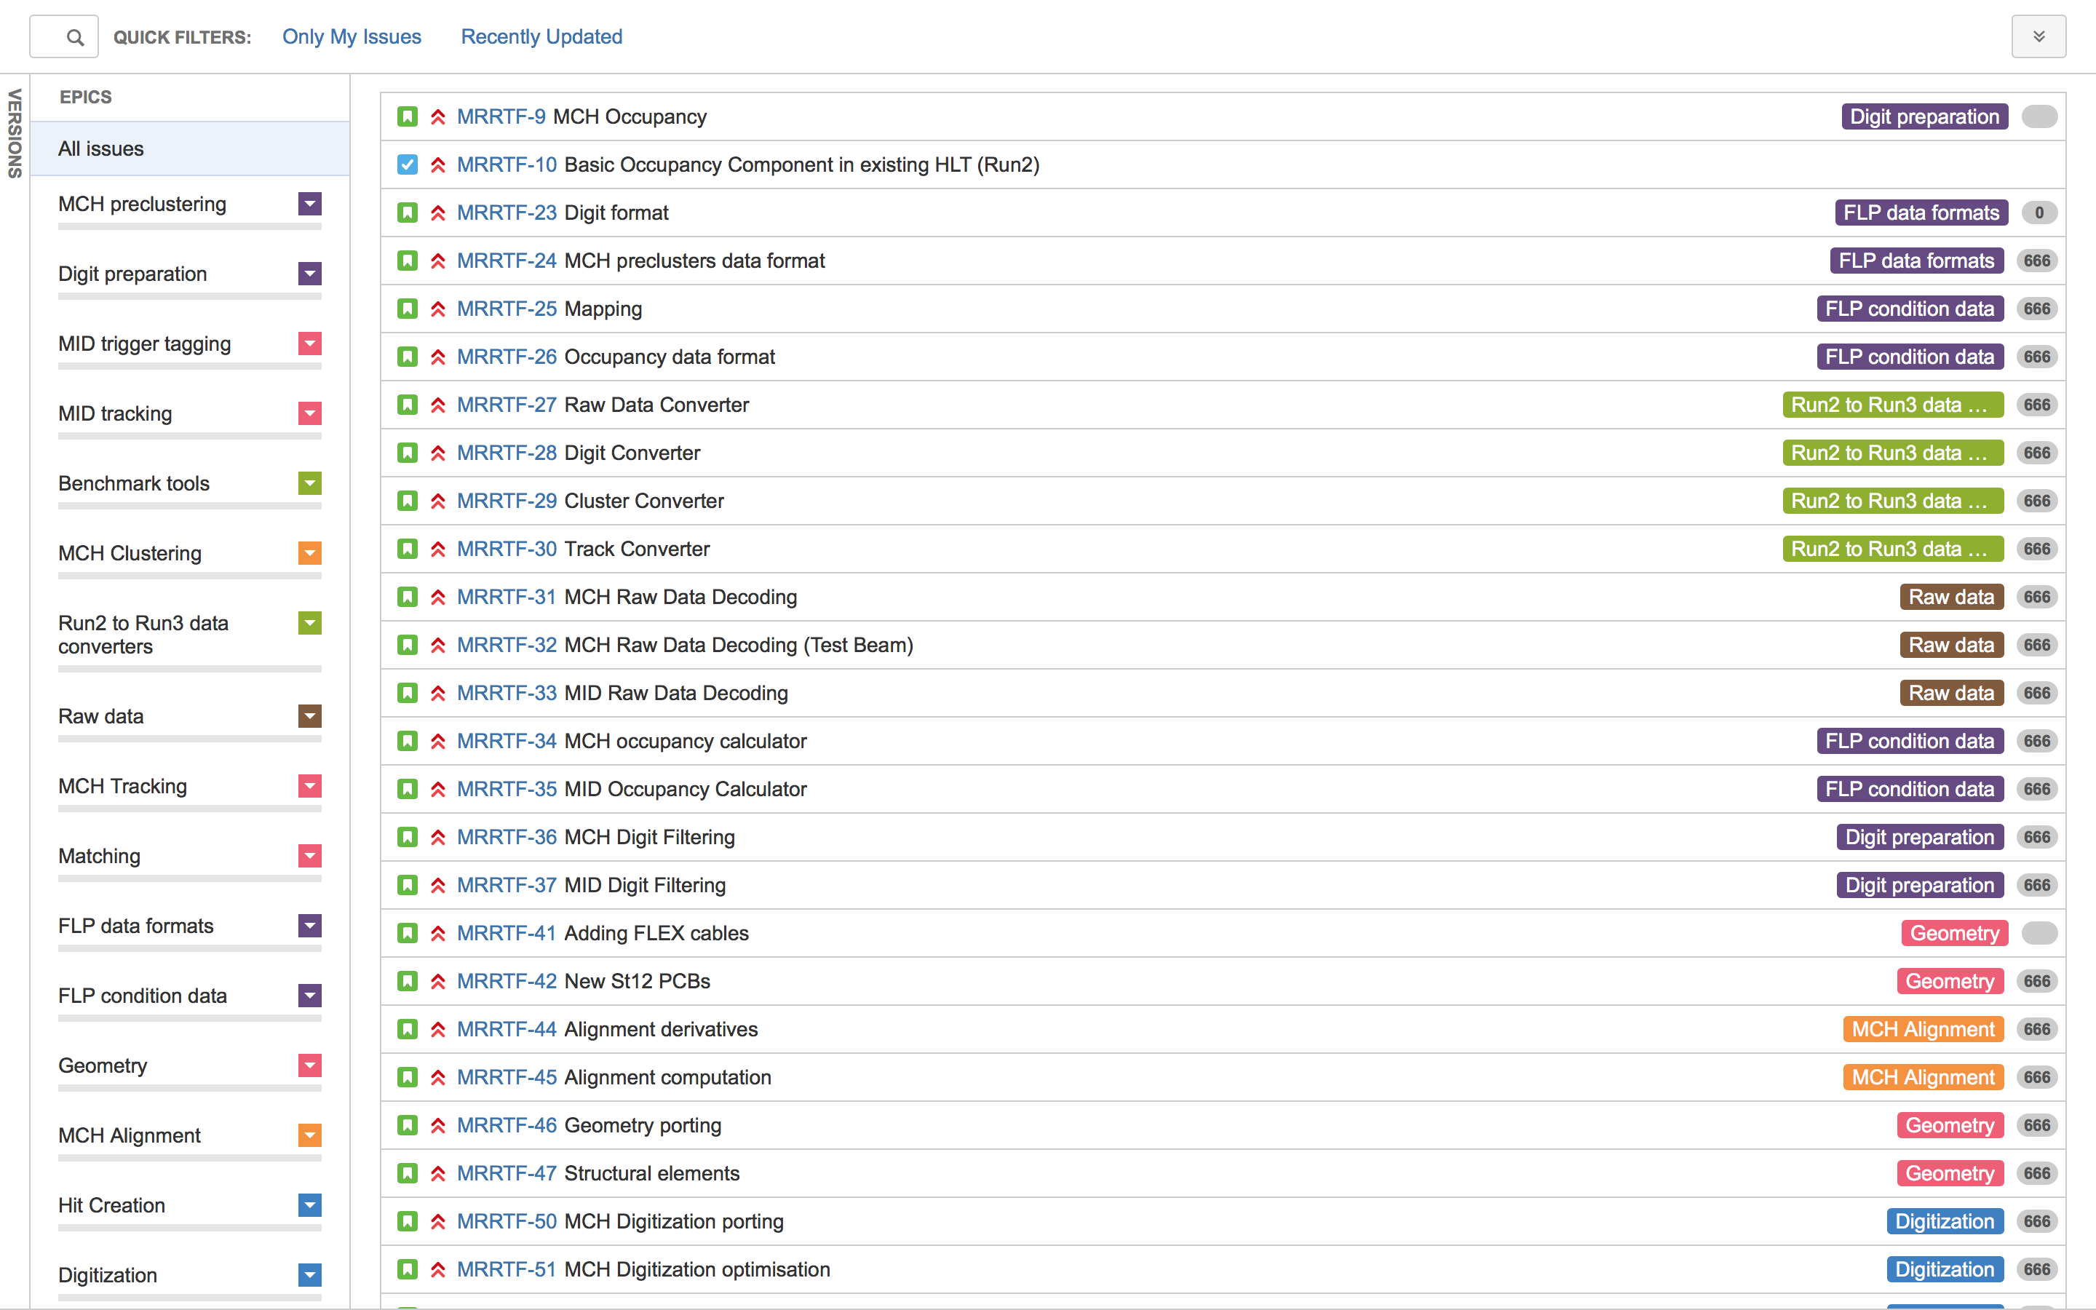Open the VERSIONS side panel tab
Screen dimensions: 2096x1310
[x=15, y=133]
